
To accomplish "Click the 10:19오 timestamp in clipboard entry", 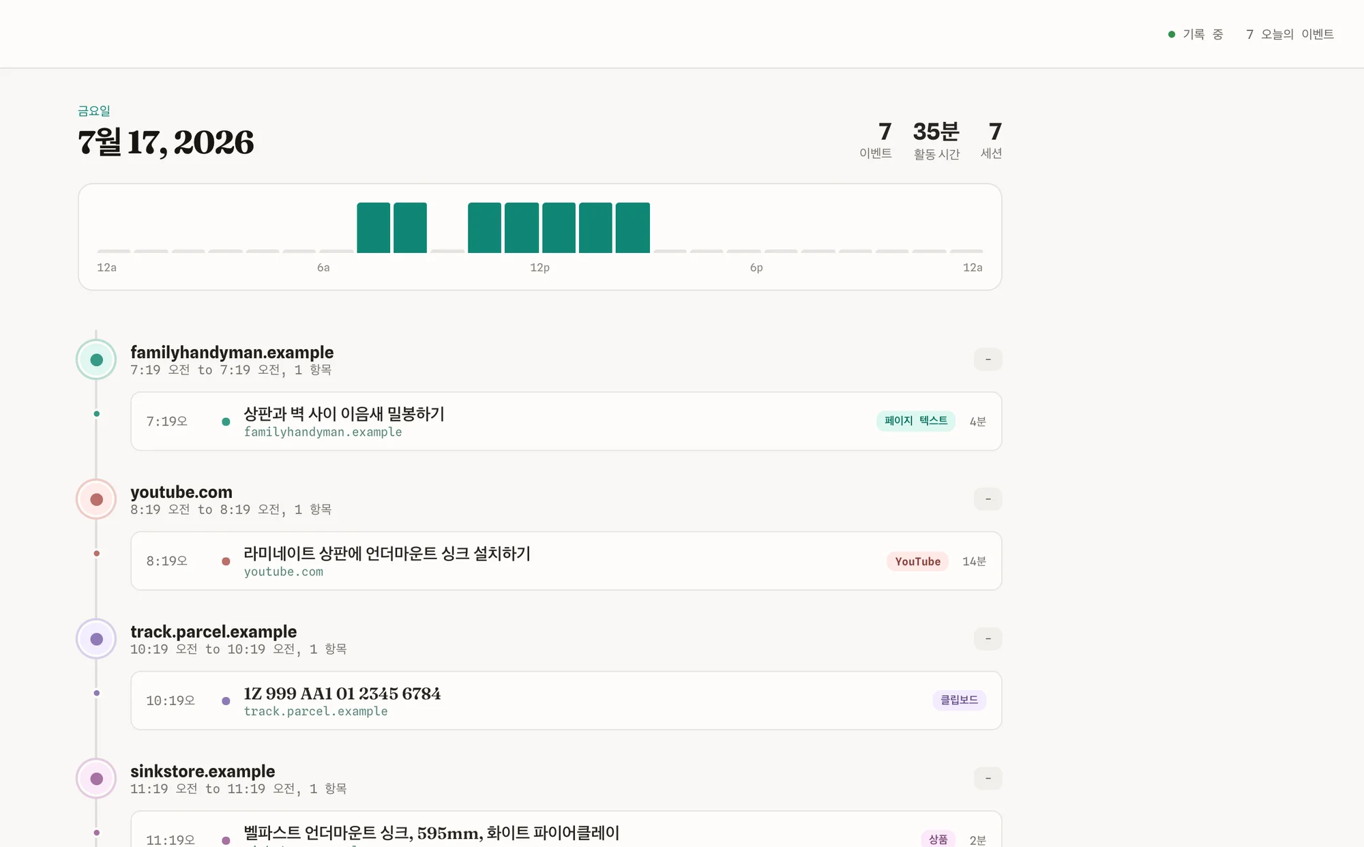I will 170,701.
